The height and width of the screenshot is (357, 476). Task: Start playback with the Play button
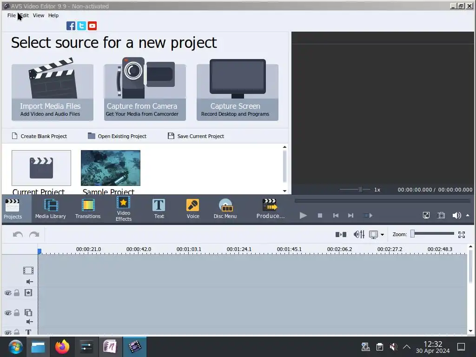tap(303, 216)
